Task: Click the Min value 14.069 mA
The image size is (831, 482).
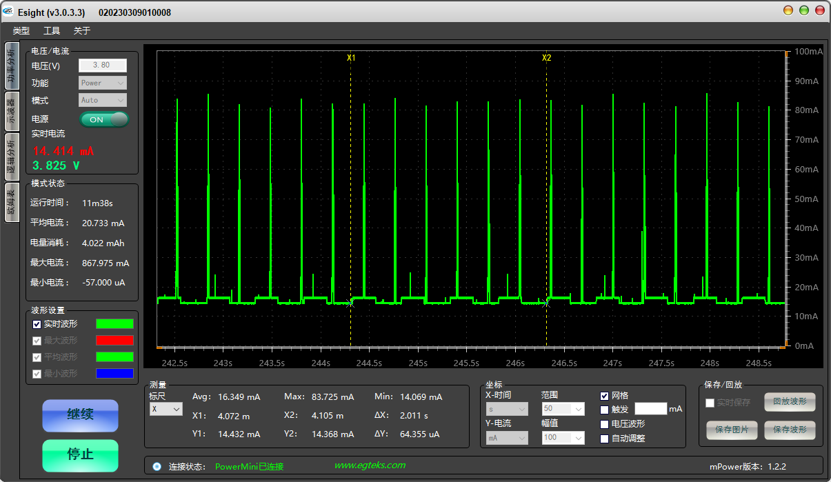Action: pos(421,397)
